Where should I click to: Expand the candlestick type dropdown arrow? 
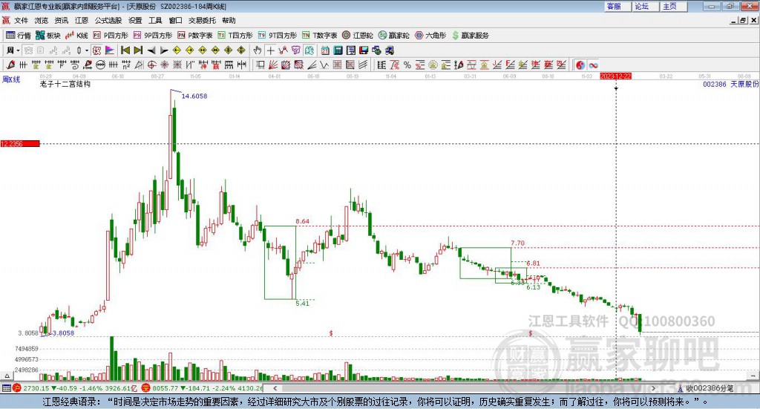point(86,50)
